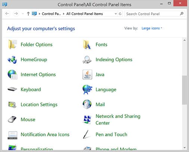189x152 pixels.
Task: Click the Pen and Touch icon
Action: click(x=86, y=134)
